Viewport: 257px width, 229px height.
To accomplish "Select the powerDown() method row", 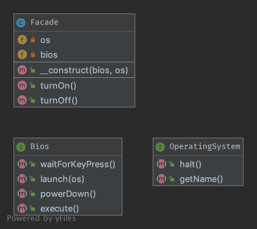I will pyautogui.click(x=68, y=194).
